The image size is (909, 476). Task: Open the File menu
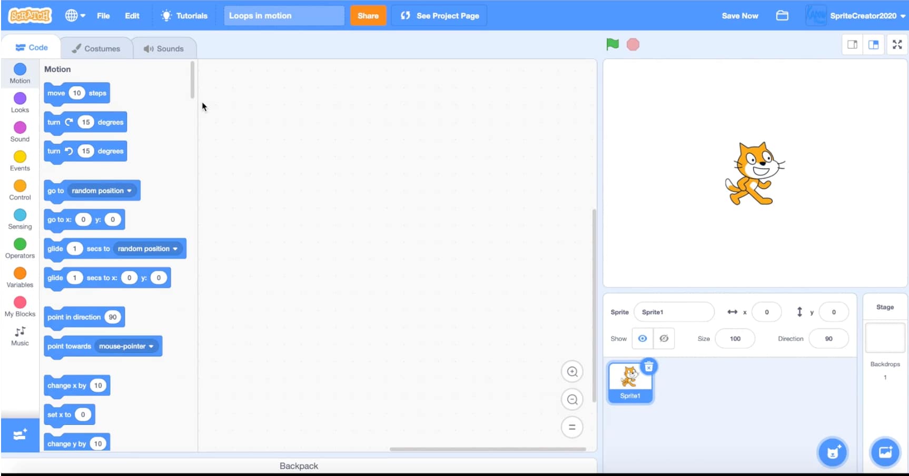[x=103, y=16]
